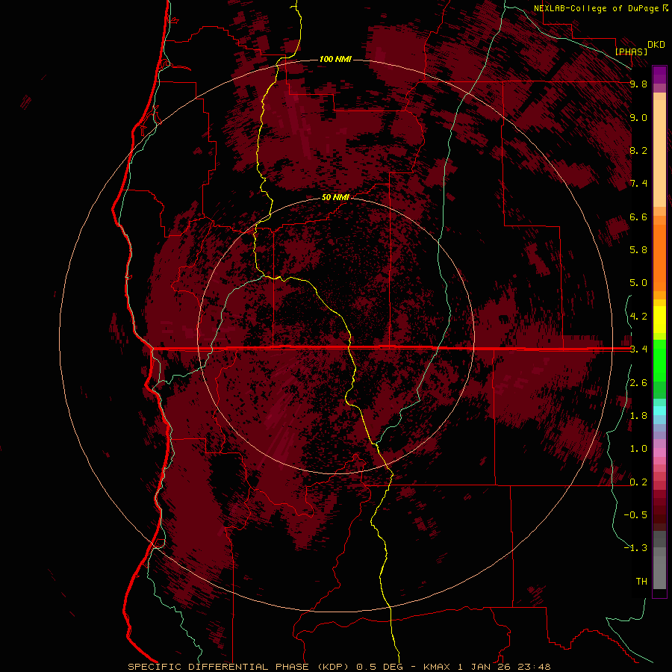Pick the bright green segment of the color bar
Viewport: 672px width, 672px height.
tap(659, 360)
